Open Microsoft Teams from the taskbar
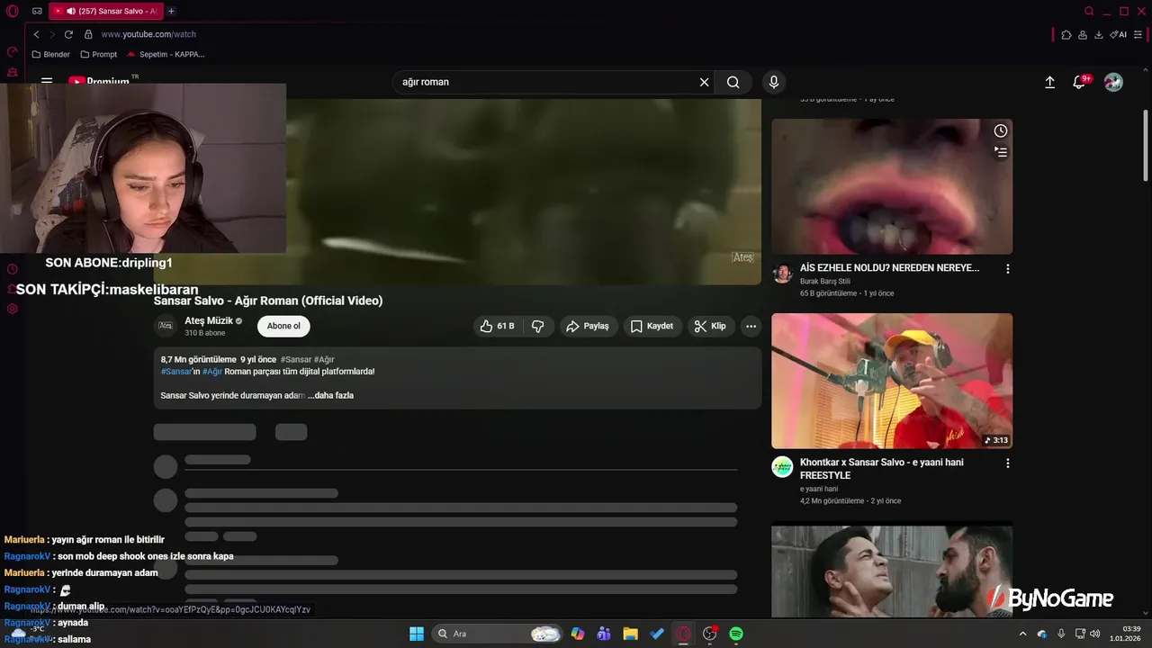Viewport: 1152px width, 648px height. point(604,634)
